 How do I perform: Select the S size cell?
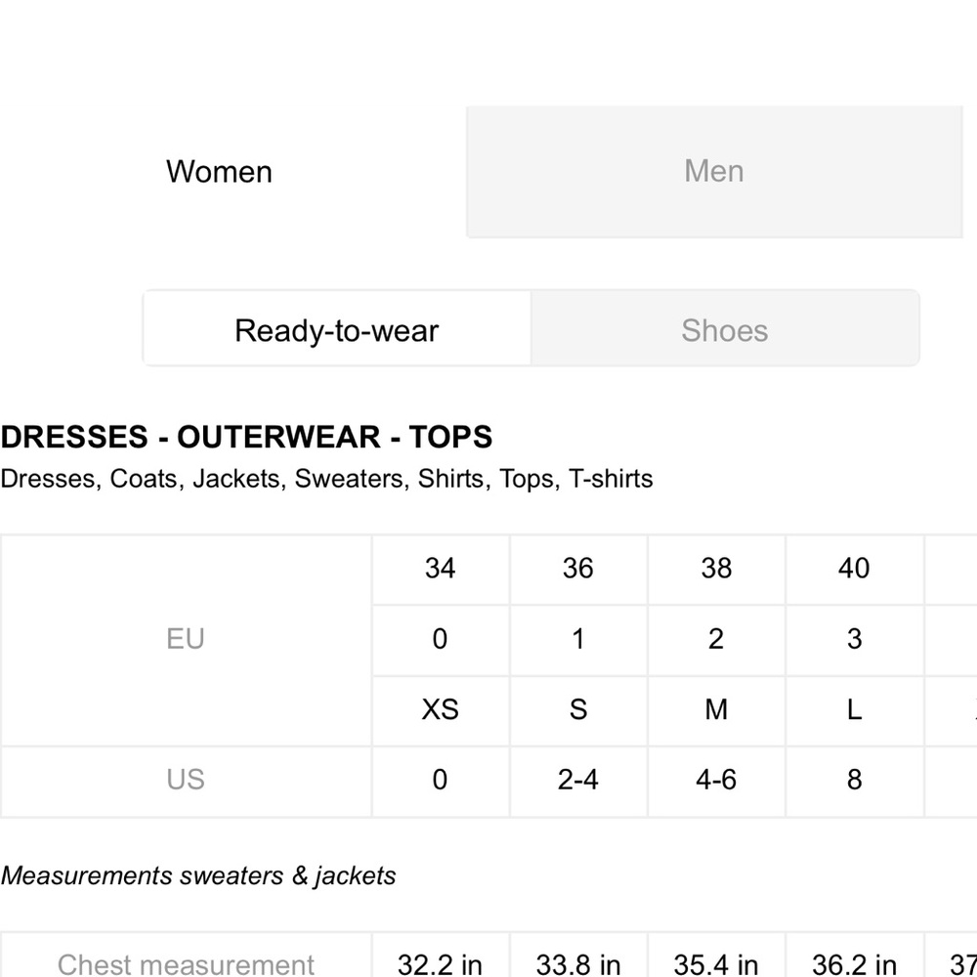[x=578, y=710]
